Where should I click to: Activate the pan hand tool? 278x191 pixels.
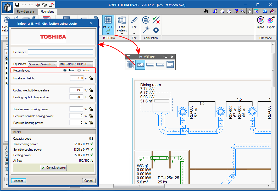tap(249, 11)
